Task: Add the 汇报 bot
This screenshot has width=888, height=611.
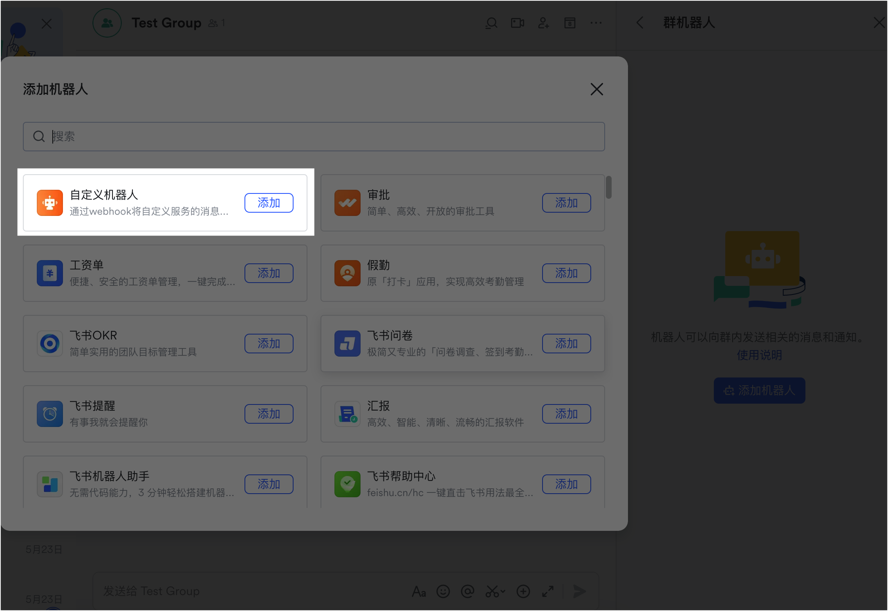Action: tap(566, 414)
